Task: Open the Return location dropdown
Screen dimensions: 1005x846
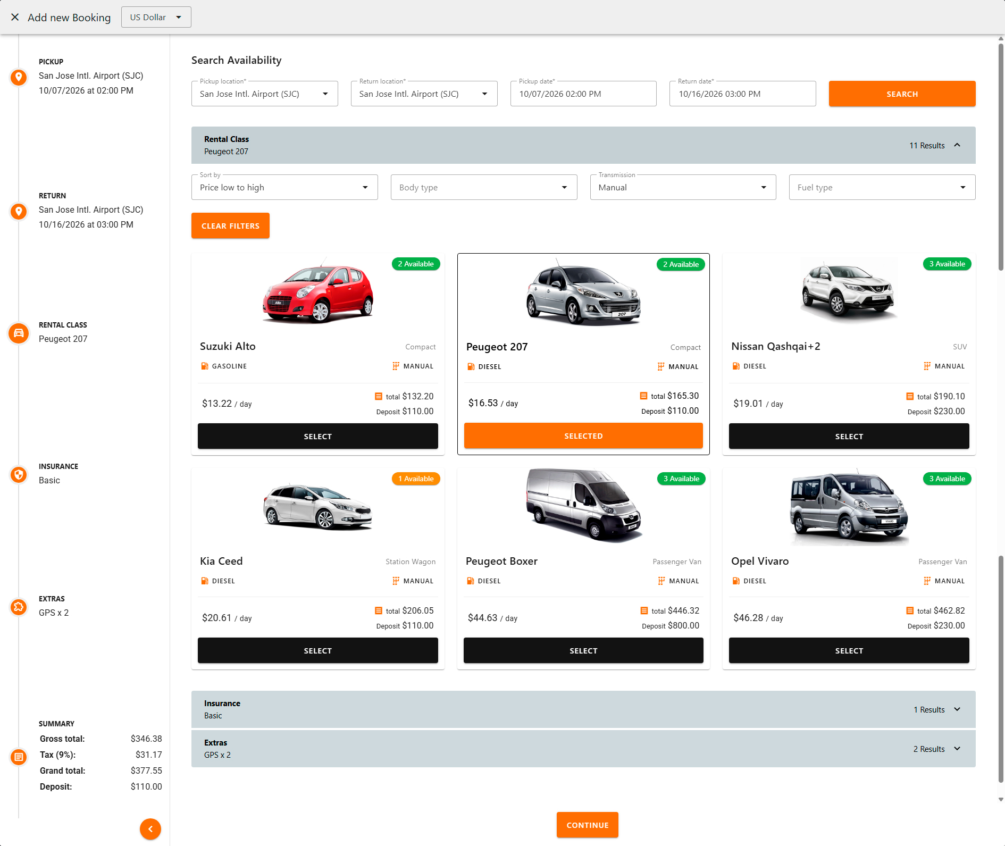Action: coord(424,94)
